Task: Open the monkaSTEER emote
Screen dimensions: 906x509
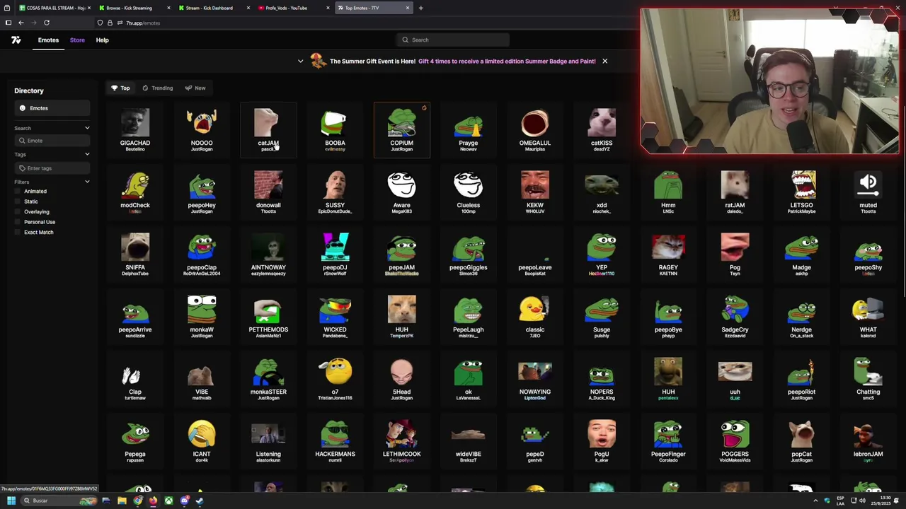Action: coord(268,379)
